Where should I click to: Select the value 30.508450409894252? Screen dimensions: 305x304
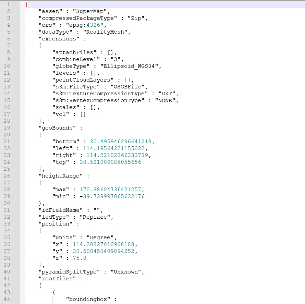103,251
